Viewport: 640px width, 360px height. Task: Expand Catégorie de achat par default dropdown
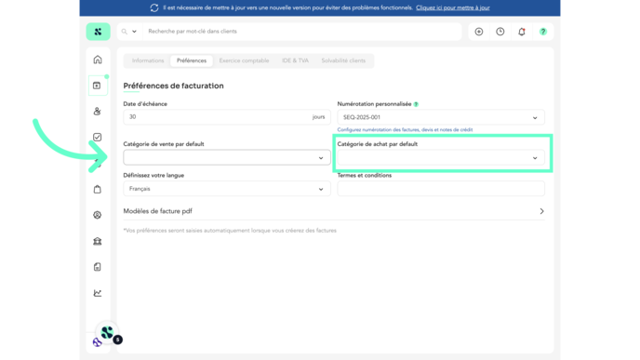click(x=441, y=157)
